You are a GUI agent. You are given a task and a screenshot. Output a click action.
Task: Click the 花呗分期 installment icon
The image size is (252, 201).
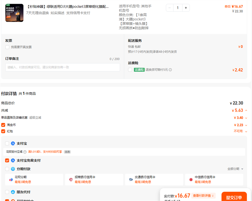[11, 179]
